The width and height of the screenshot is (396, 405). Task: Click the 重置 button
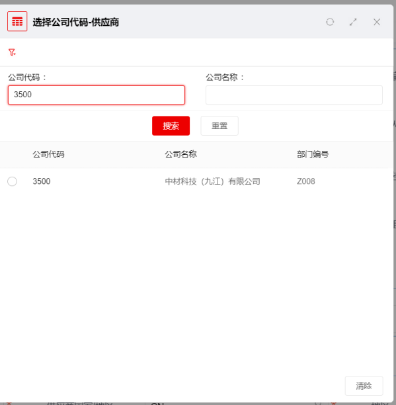219,126
